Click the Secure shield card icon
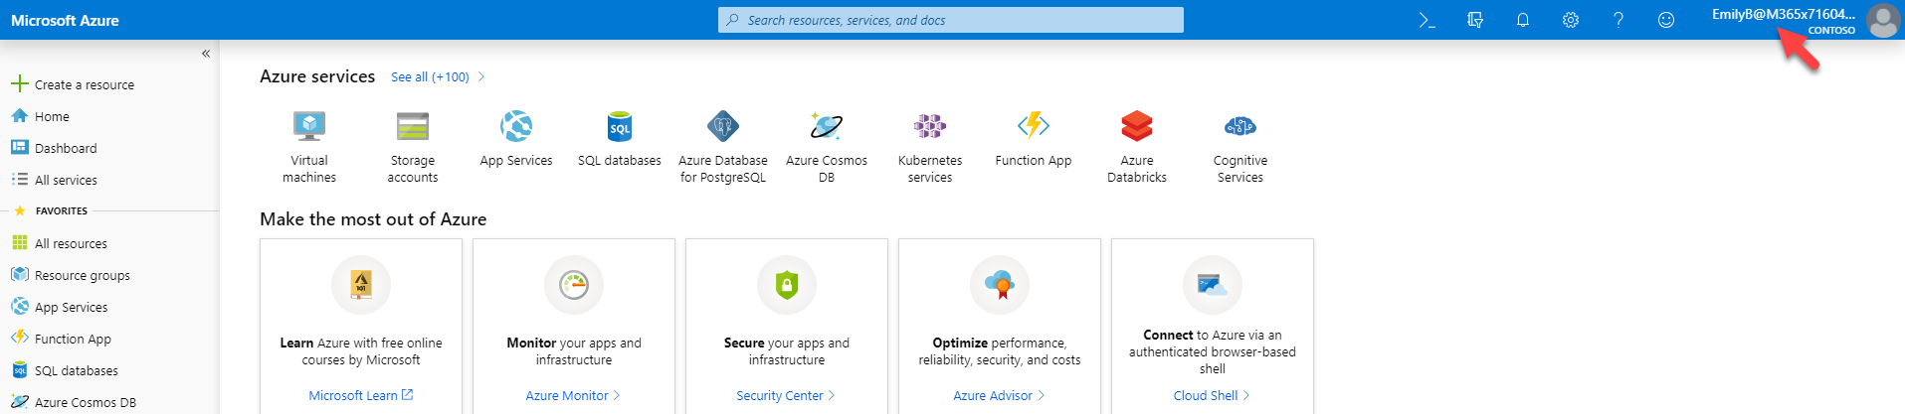The height and width of the screenshot is (414, 1905). (787, 285)
